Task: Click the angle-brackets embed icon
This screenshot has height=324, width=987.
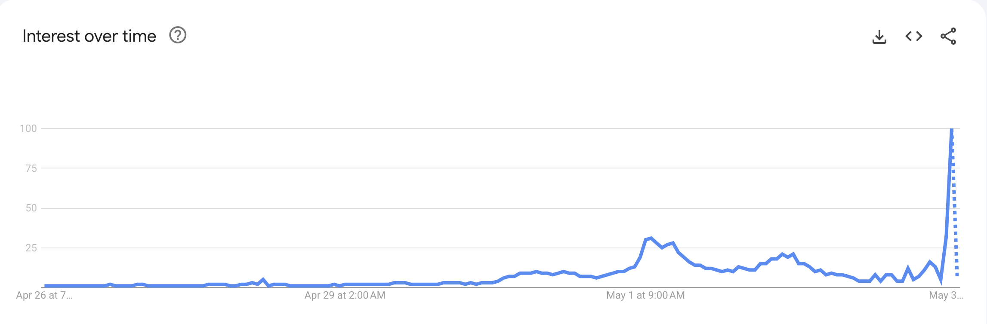Action: 913,37
